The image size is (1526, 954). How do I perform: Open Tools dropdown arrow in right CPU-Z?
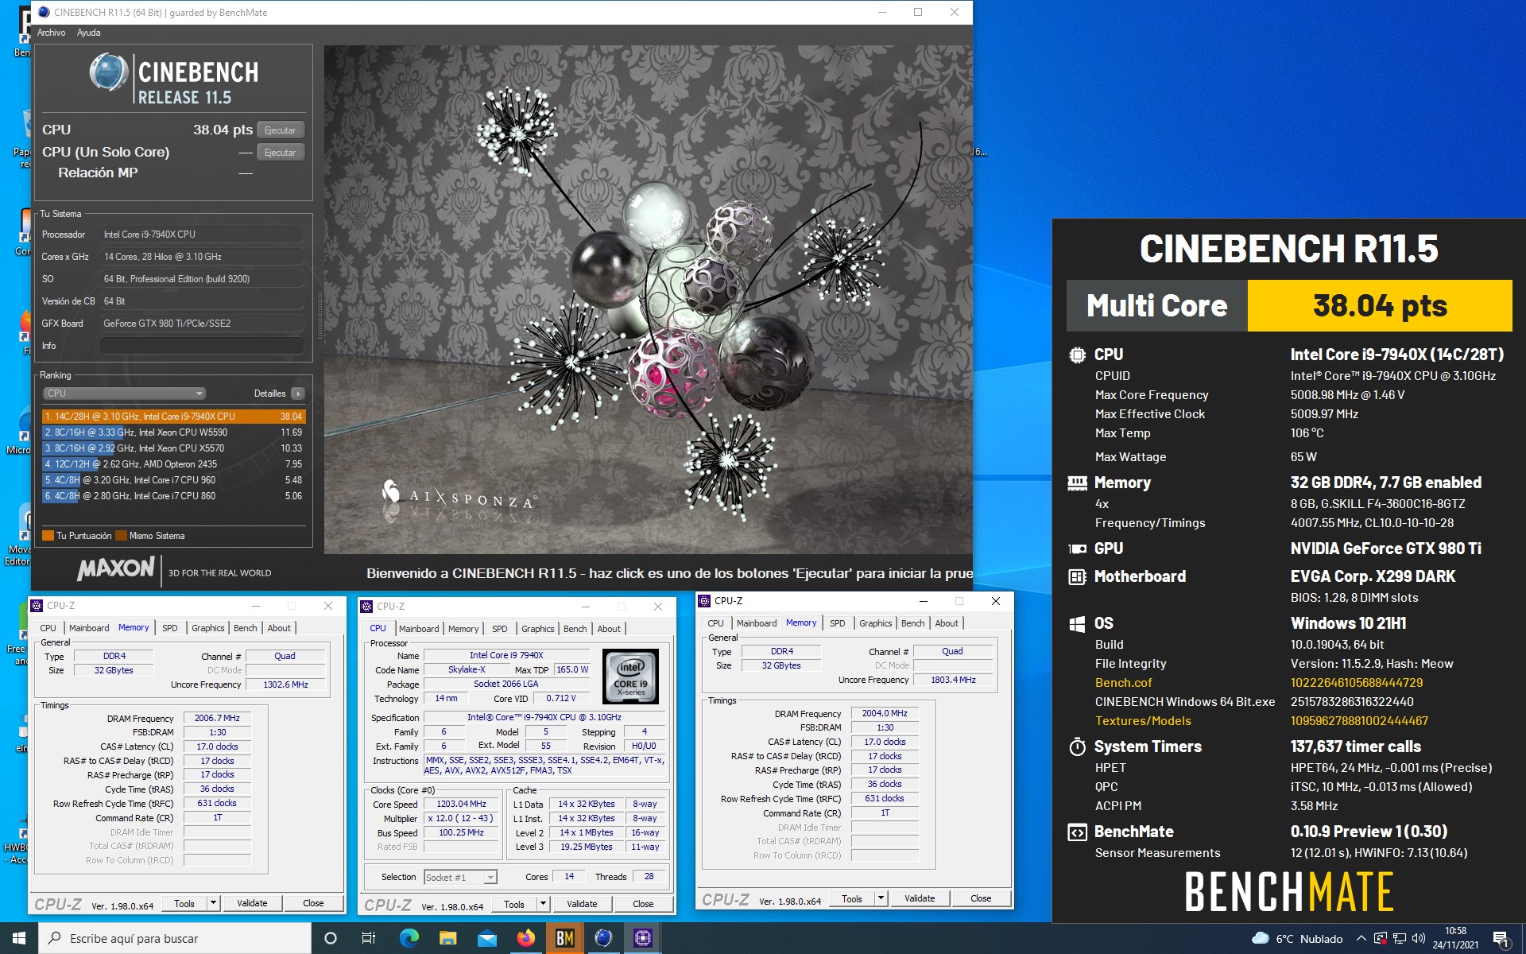point(881,898)
